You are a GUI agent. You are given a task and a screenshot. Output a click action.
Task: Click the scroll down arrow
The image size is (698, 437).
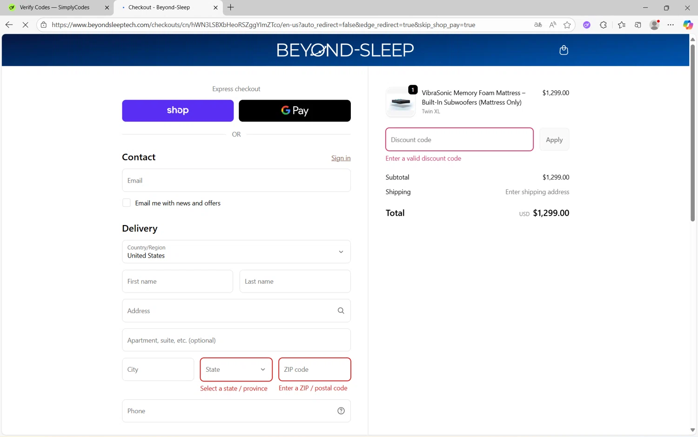click(692, 430)
